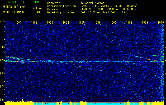Click the 1004 time marker
Screen dimensions: 166x105
tap(66, 22)
